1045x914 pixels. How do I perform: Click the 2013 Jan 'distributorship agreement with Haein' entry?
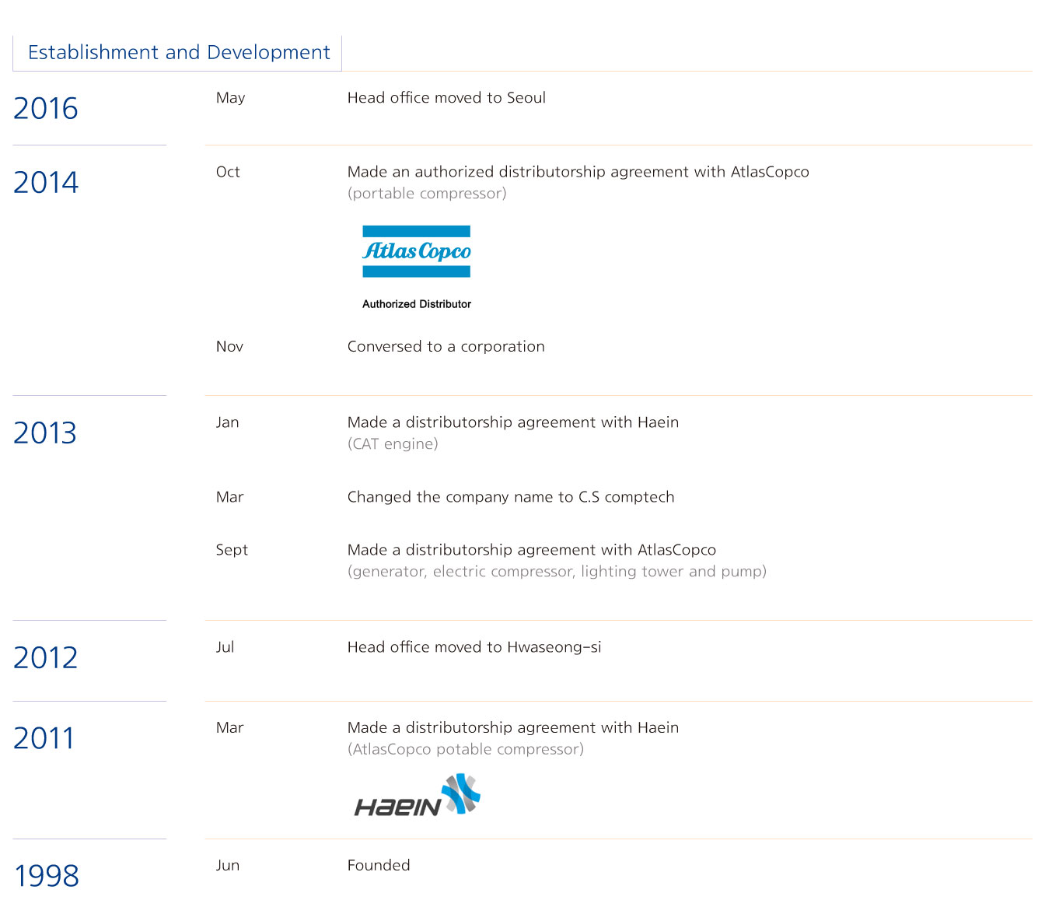pyautogui.click(x=512, y=422)
